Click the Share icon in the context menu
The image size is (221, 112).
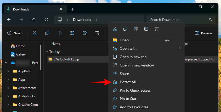(x=146, y=29)
